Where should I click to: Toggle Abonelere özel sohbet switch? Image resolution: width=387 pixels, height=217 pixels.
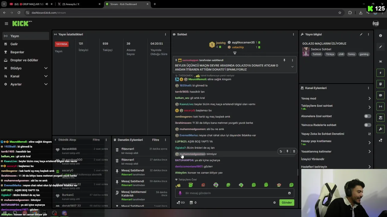367,116
